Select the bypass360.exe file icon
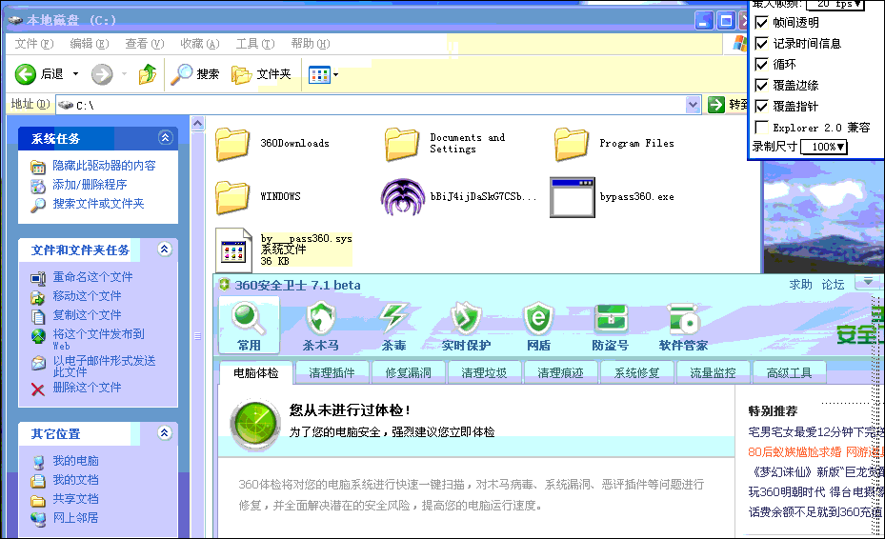Viewport: 885px width, 539px height. tap(573, 197)
